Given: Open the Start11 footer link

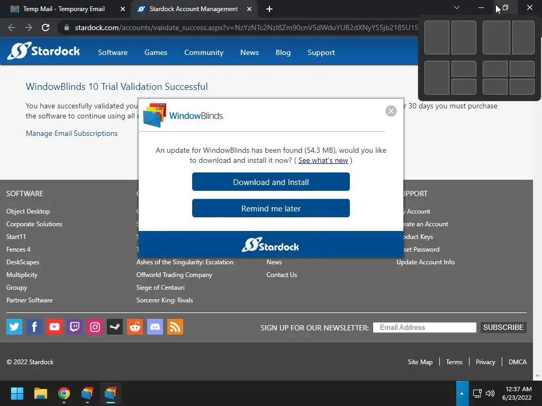Looking at the screenshot, I should coord(16,237).
